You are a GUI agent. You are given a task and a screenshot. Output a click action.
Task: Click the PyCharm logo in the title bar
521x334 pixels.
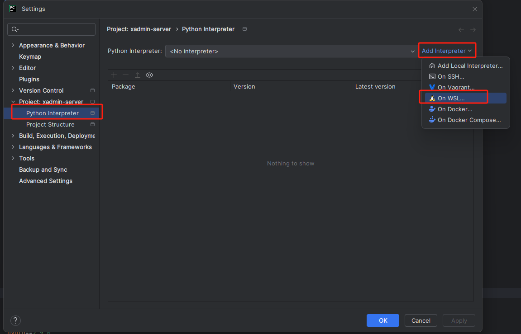[13, 9]
